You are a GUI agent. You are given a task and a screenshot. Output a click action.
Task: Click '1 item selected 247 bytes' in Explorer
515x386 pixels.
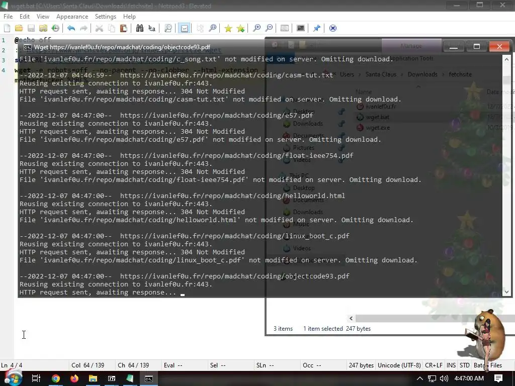(336, 329)
